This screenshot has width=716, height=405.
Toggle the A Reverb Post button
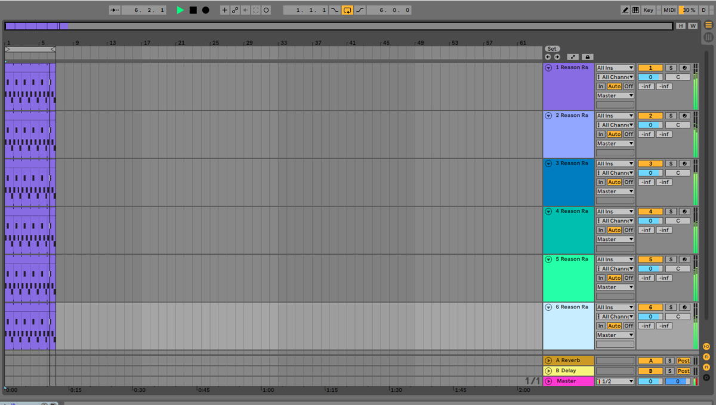[x=683, y=360]
